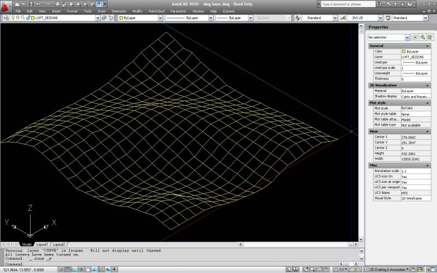
Task: Click the annotation scale 1:1 button
Action: click(x=342, y=269)
